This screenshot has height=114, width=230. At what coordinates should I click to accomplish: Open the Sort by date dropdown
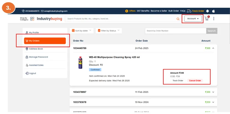click(82, 31)
